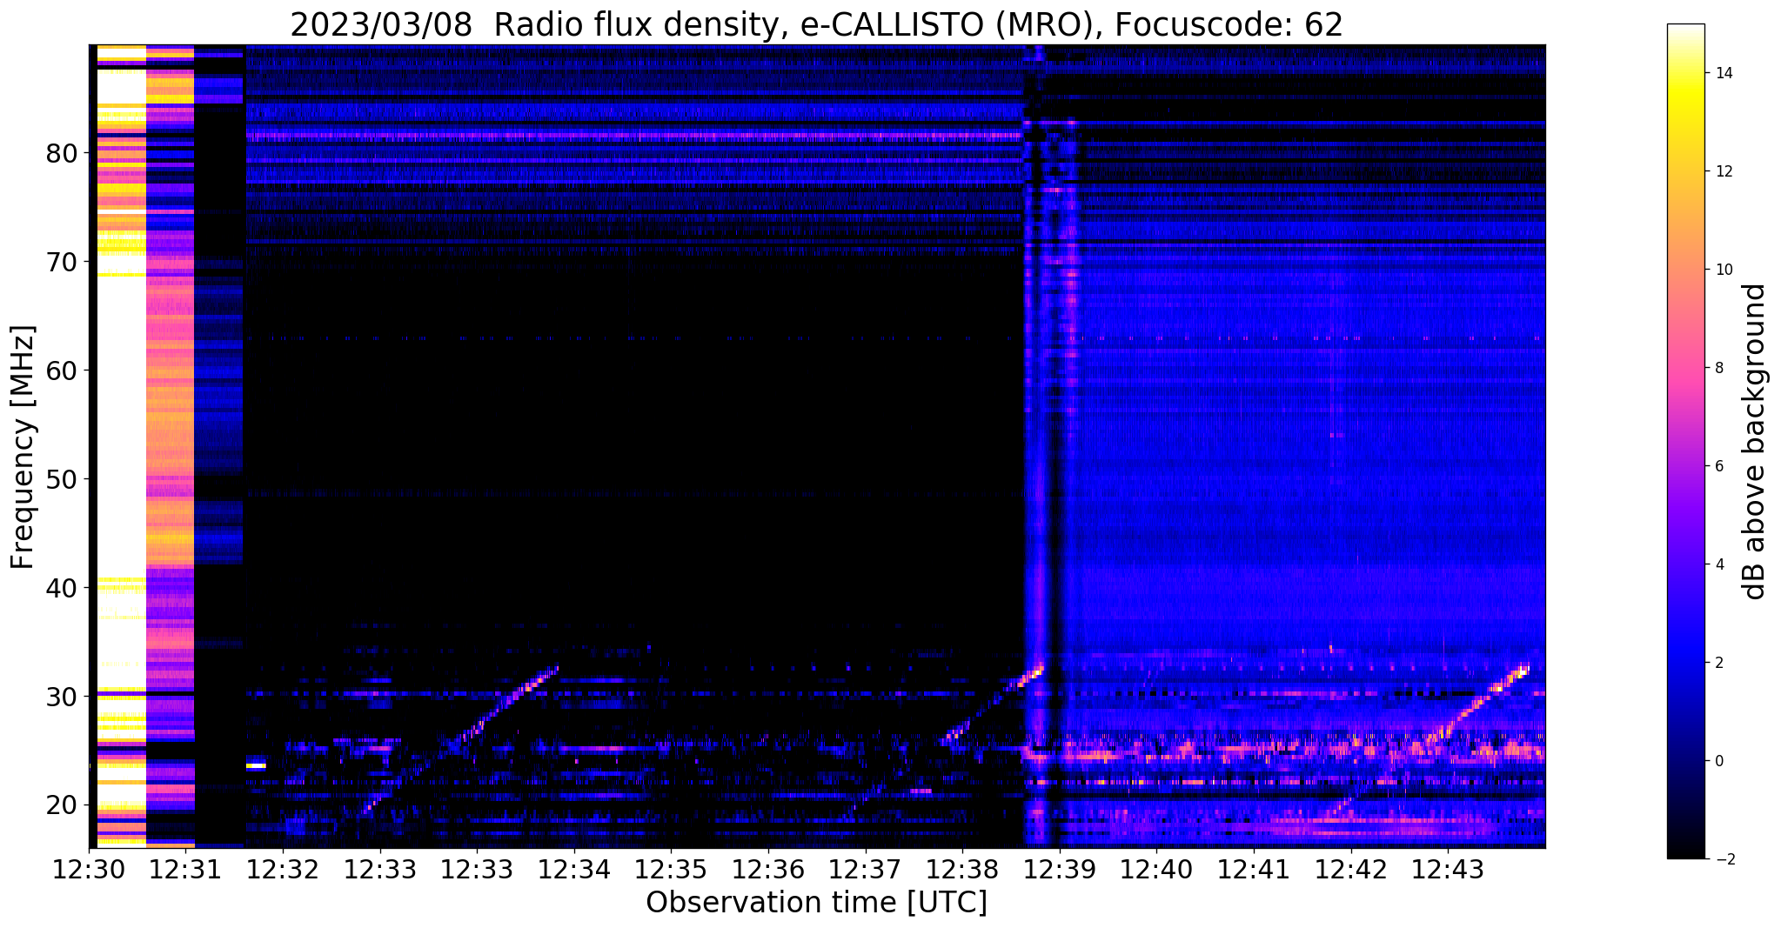The height and width of the screenshot is (928, 1781).
Task: Click the 12:30 time tick label
Action: pyautogui.click(x=89, y=869)
